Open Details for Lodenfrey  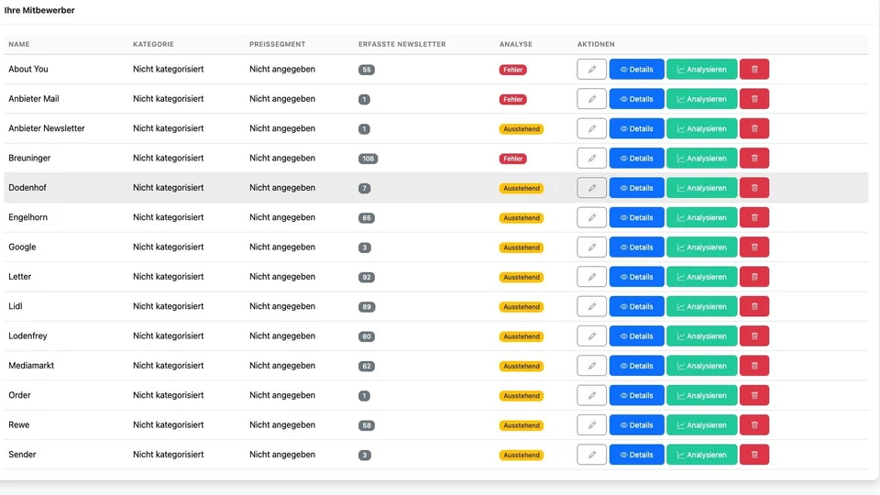tap(636, 336)
